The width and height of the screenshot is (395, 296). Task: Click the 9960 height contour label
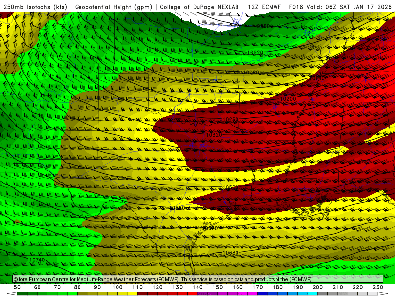click(263, 26)
